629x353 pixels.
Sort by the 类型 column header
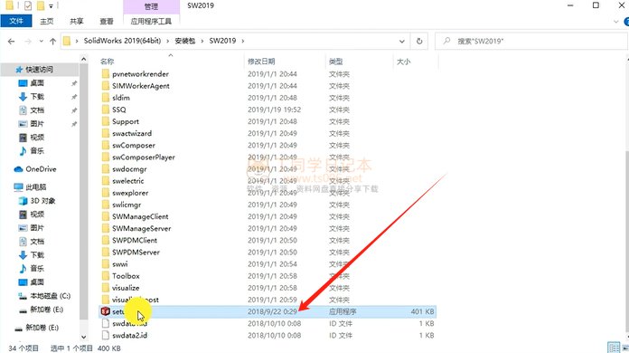tap(336, 62)
